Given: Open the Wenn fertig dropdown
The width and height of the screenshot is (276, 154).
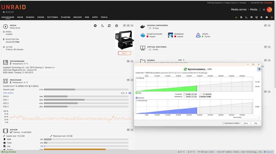Looking at the screenshot, I should point(251,117).
